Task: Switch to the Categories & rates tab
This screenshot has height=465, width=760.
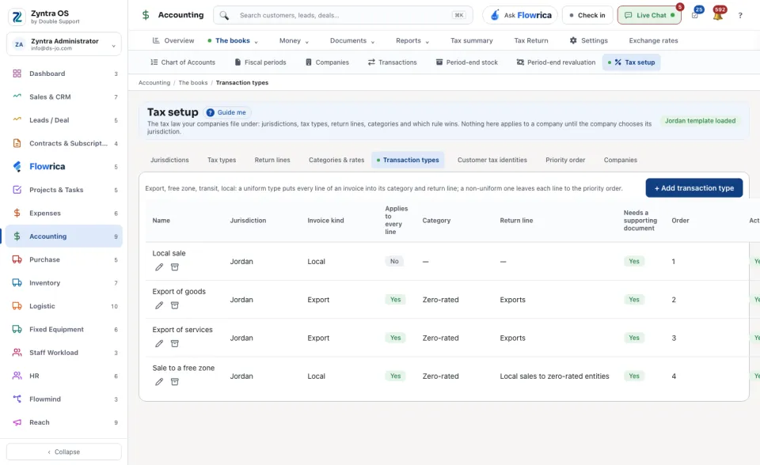Action: tap(336, 160)
